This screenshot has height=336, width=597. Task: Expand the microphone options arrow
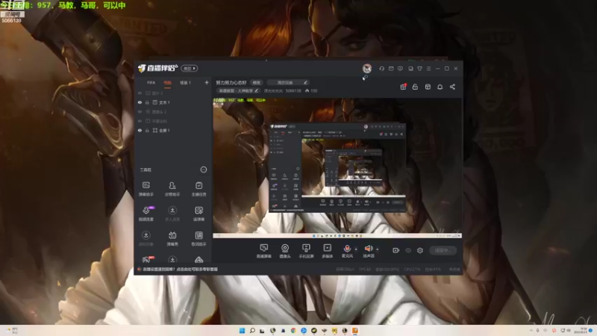[x=356, y=249]
